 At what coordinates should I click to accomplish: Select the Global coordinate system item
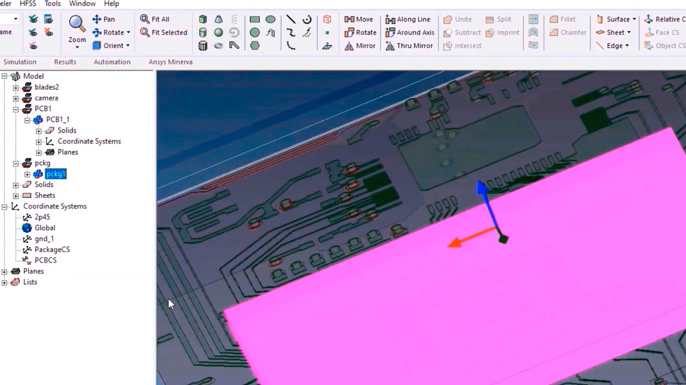pyautogui.click(x=44, y=228)
